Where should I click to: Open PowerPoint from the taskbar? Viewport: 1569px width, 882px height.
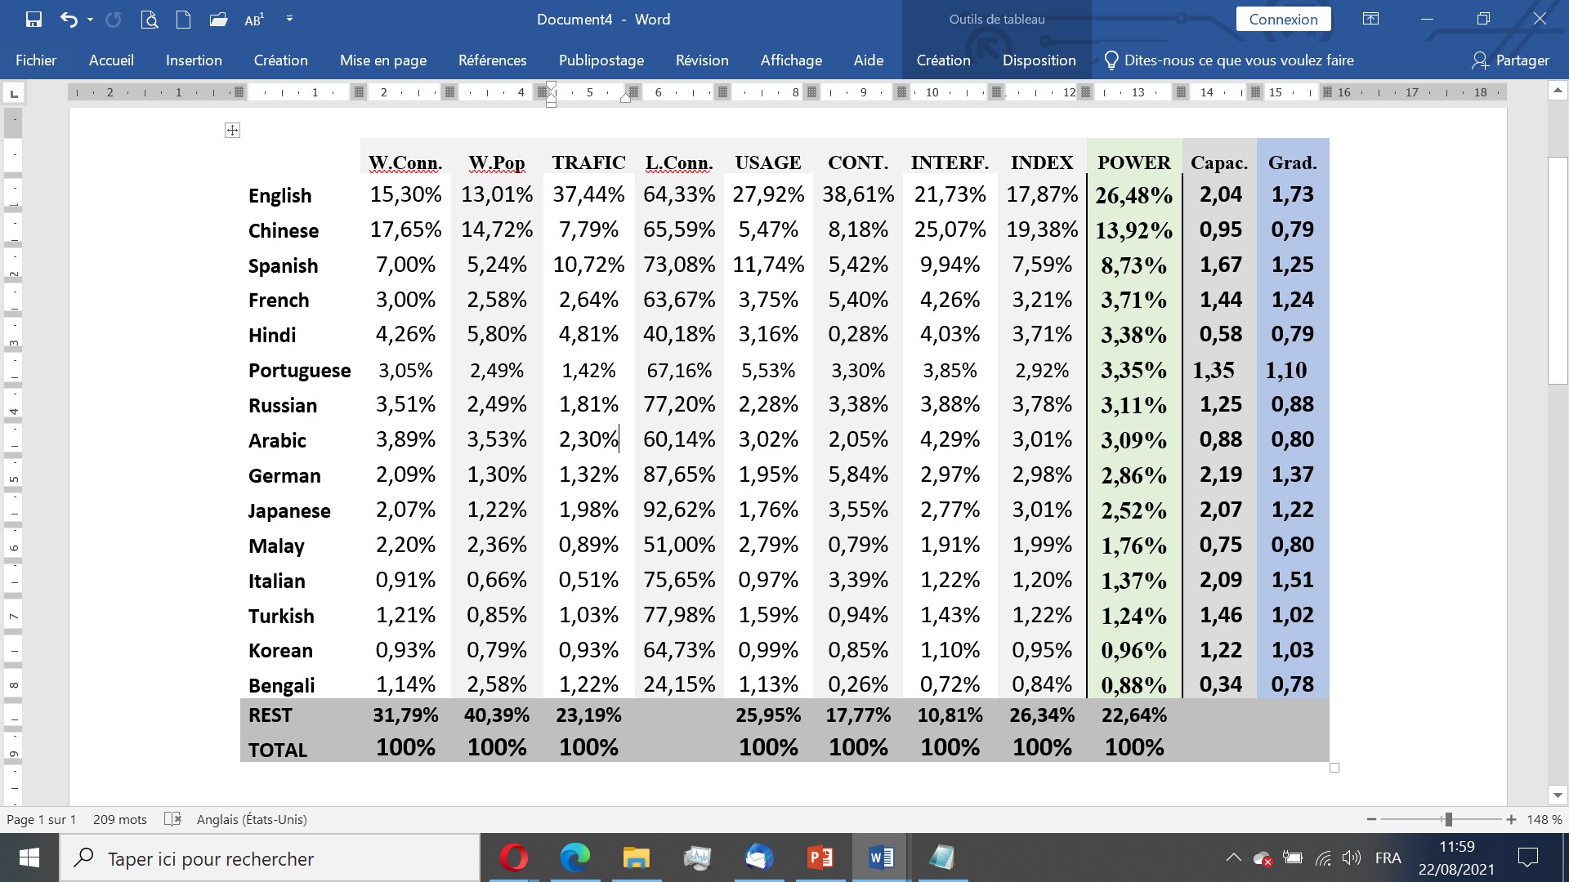(x=820, y=857)
